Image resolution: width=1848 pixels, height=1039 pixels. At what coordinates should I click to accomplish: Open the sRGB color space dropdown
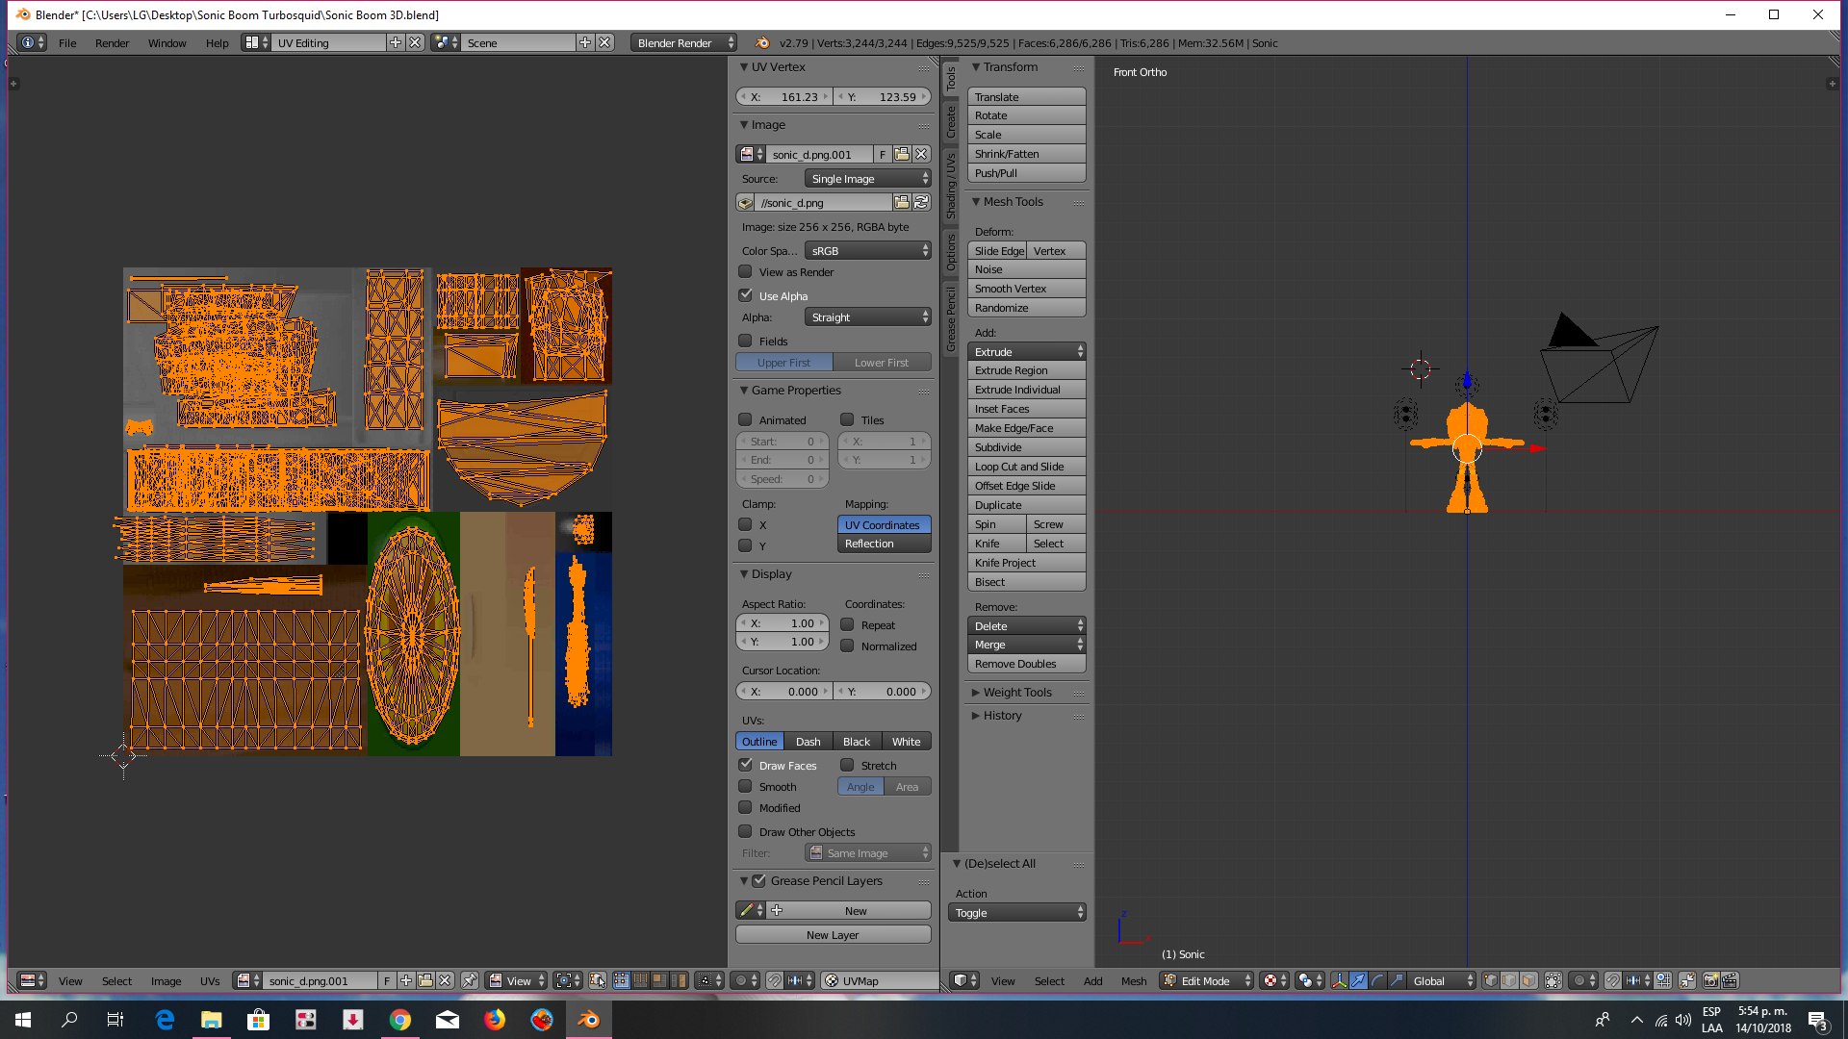pyautogui.click(x=868, y=250)
